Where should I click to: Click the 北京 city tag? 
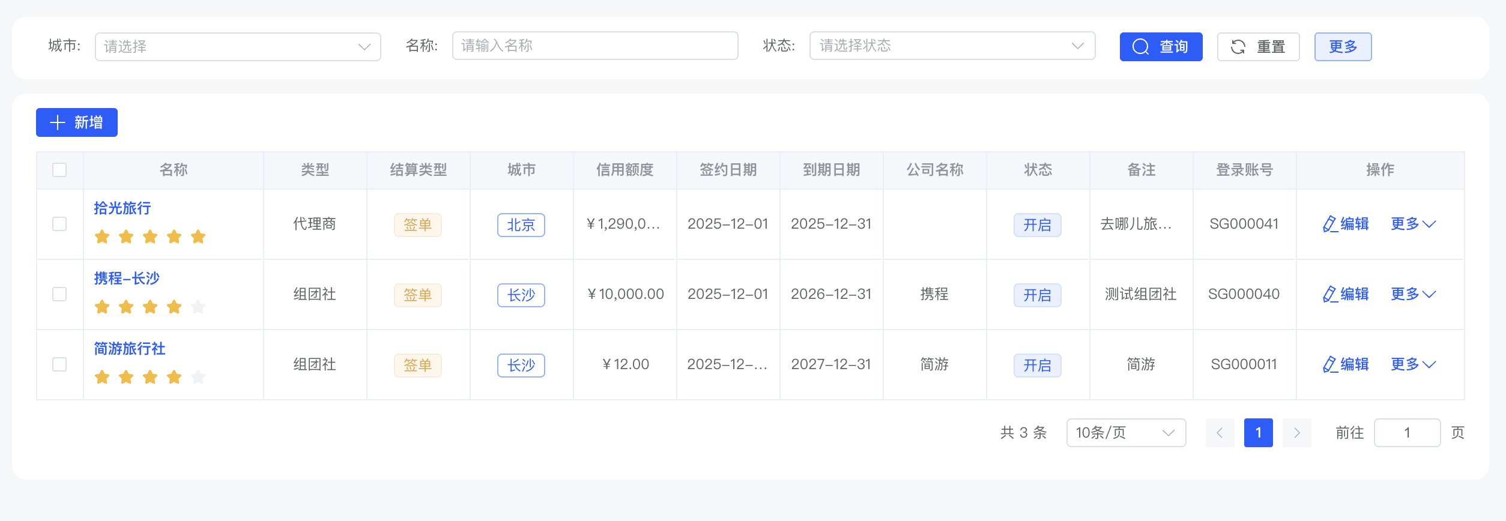click(x=521, y=225)
